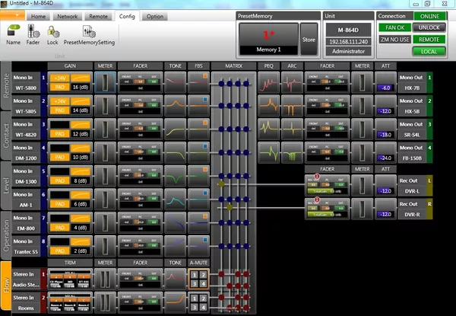
Task: Open output meter for Rec Out L
Action: [x=362, y=185]
